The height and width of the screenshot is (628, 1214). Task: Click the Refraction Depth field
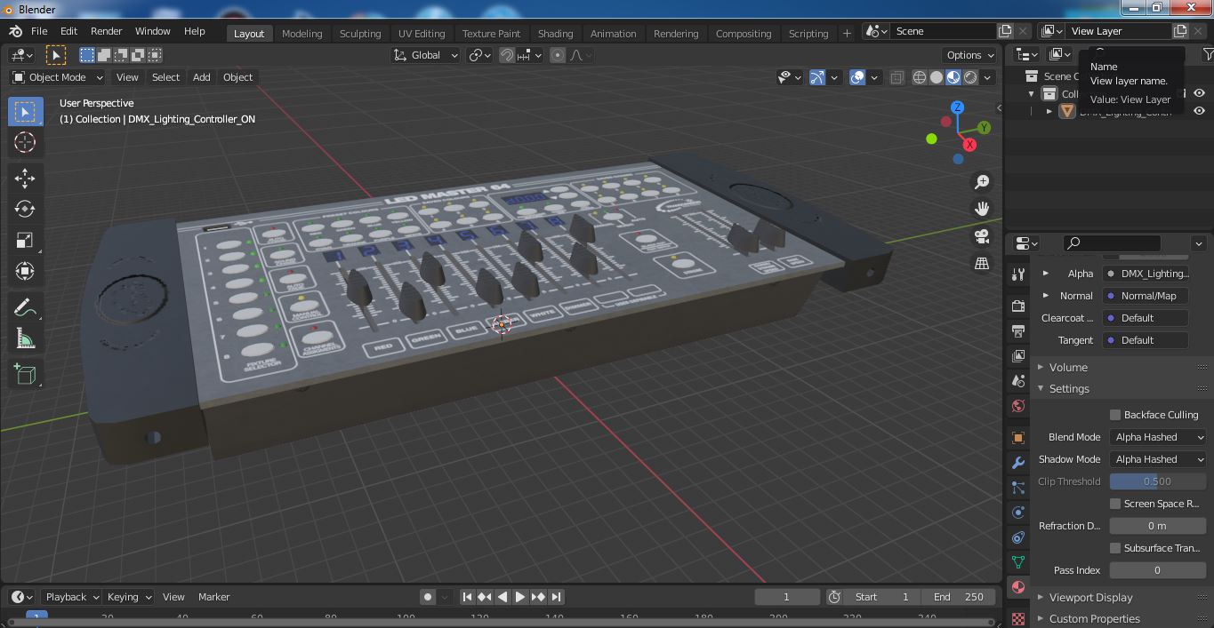(x=1158, y=526)
